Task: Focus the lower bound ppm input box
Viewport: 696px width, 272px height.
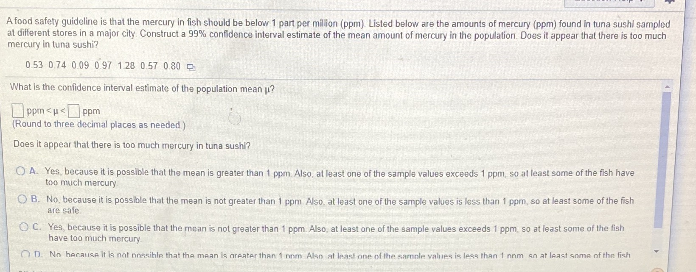Action: (x=17, y=111)
